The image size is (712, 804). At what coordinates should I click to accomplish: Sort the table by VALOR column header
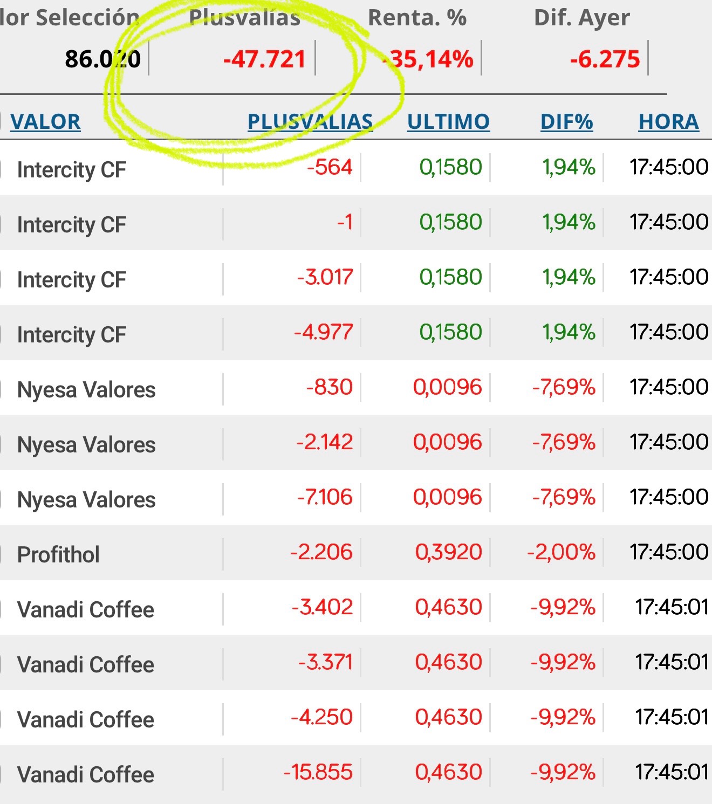pyautogui.click(x=45, y=122)
